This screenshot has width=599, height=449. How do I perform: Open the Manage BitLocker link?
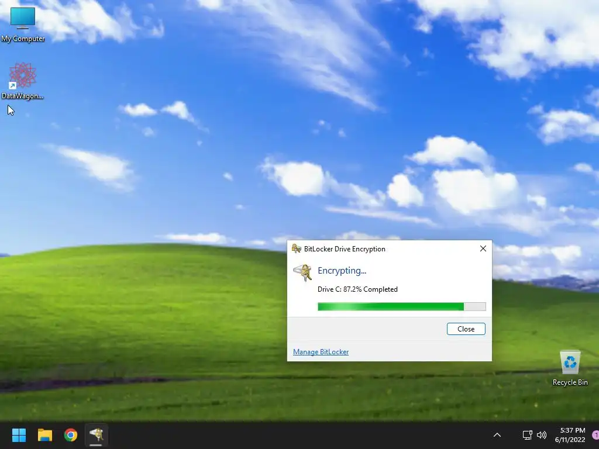click(321, 352)
